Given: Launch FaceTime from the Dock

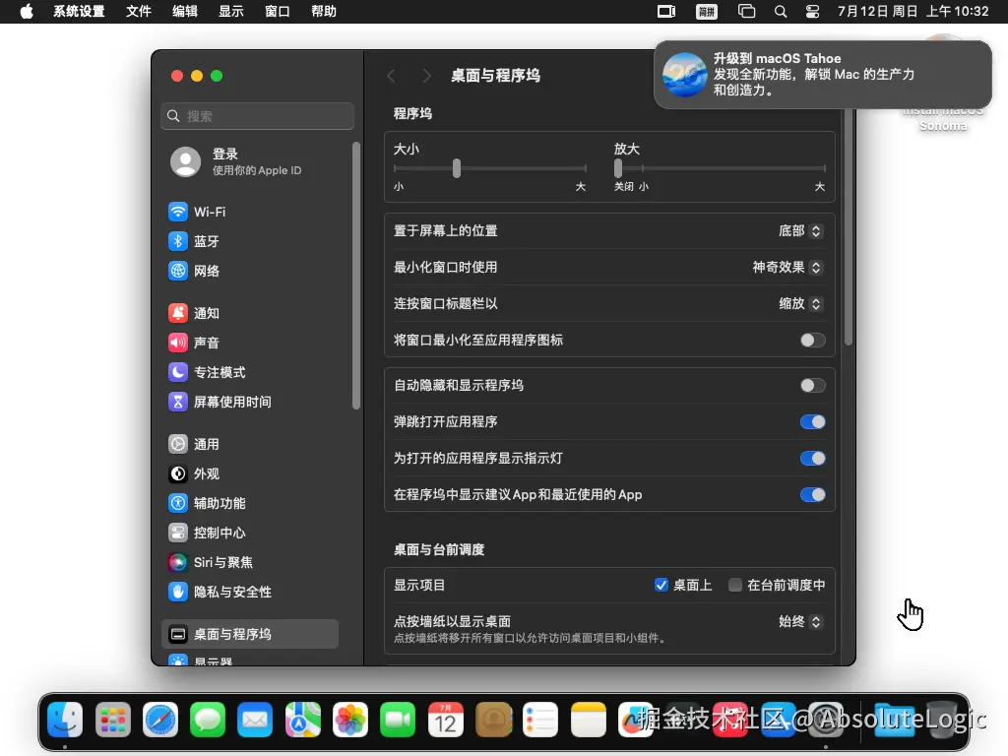Looking at the screenshot, I should pyautogui.click(x=398, y=720).
